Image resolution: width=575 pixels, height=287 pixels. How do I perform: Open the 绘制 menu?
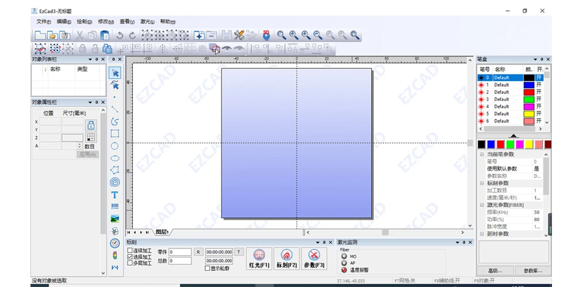(85, 22)
